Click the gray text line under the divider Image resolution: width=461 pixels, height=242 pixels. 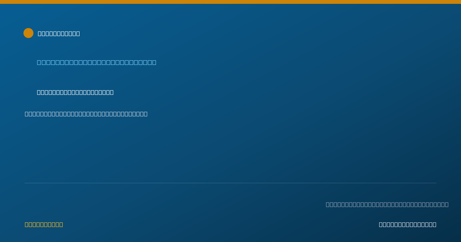(x=387, y=204)
